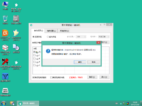
Task: Check the E: partition row checkbox
Action: [34, 59]
